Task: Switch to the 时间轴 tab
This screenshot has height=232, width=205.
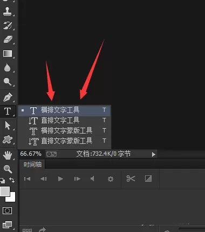Action: 32,164
